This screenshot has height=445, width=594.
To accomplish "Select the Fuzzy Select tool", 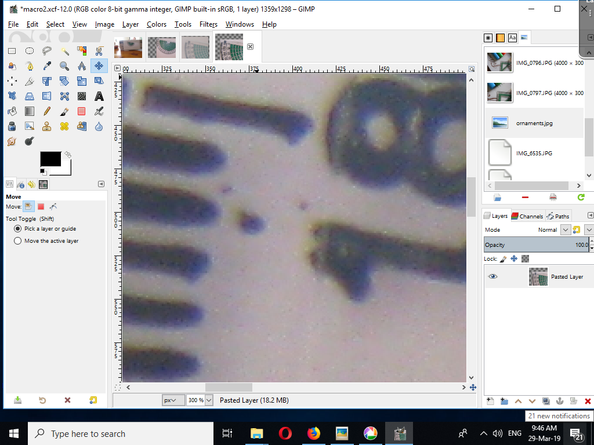I will tap(64, 51).
